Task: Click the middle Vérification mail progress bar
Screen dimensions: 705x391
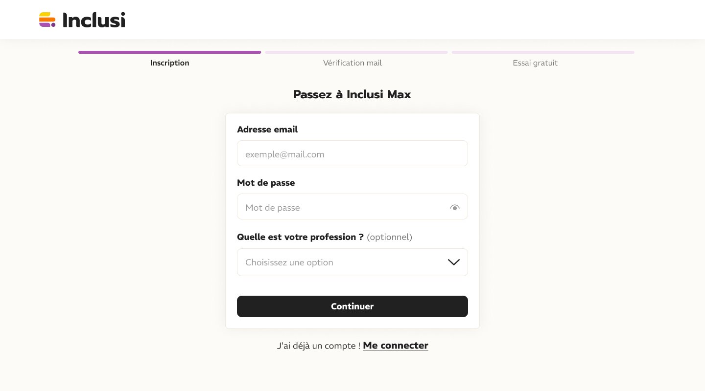Action: [x=356, y=52]
